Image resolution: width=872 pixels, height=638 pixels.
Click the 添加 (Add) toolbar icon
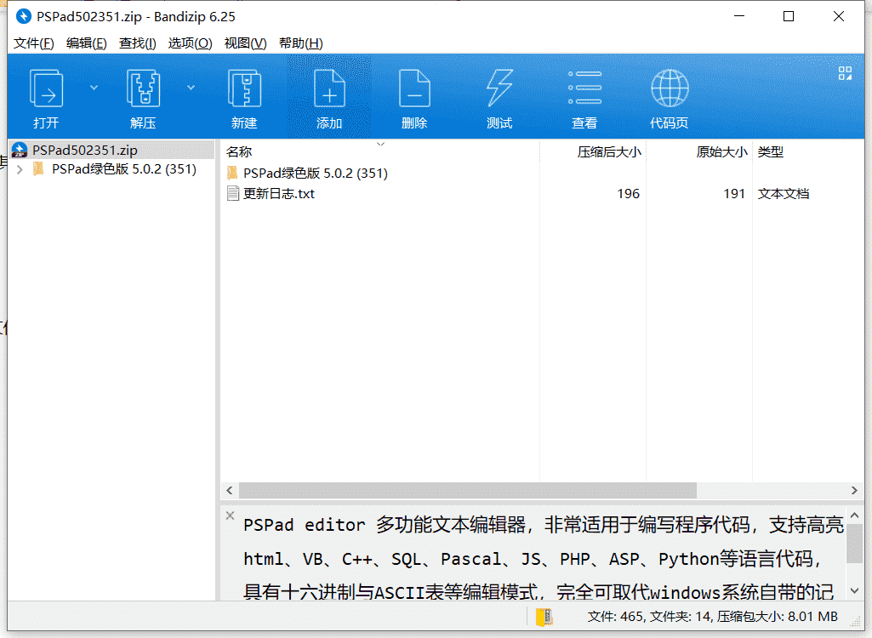329,88
